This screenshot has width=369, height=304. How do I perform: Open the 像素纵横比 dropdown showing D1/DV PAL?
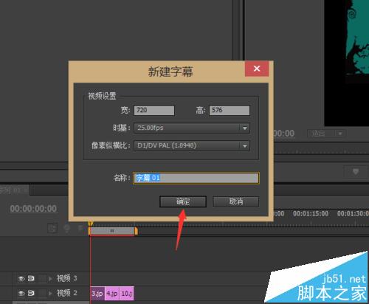(192, 145)
